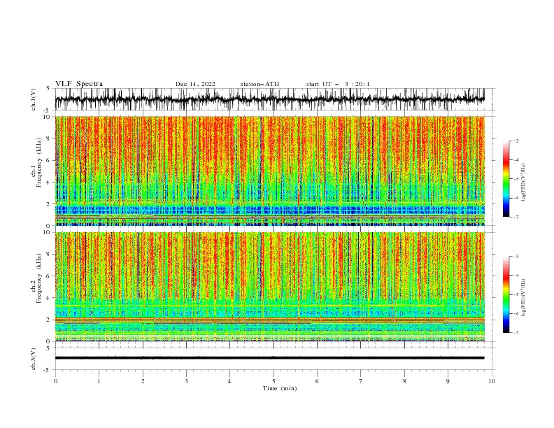Click the "ch.3(V)" axis label
554x428 pixels.
(x=34, y=359)
